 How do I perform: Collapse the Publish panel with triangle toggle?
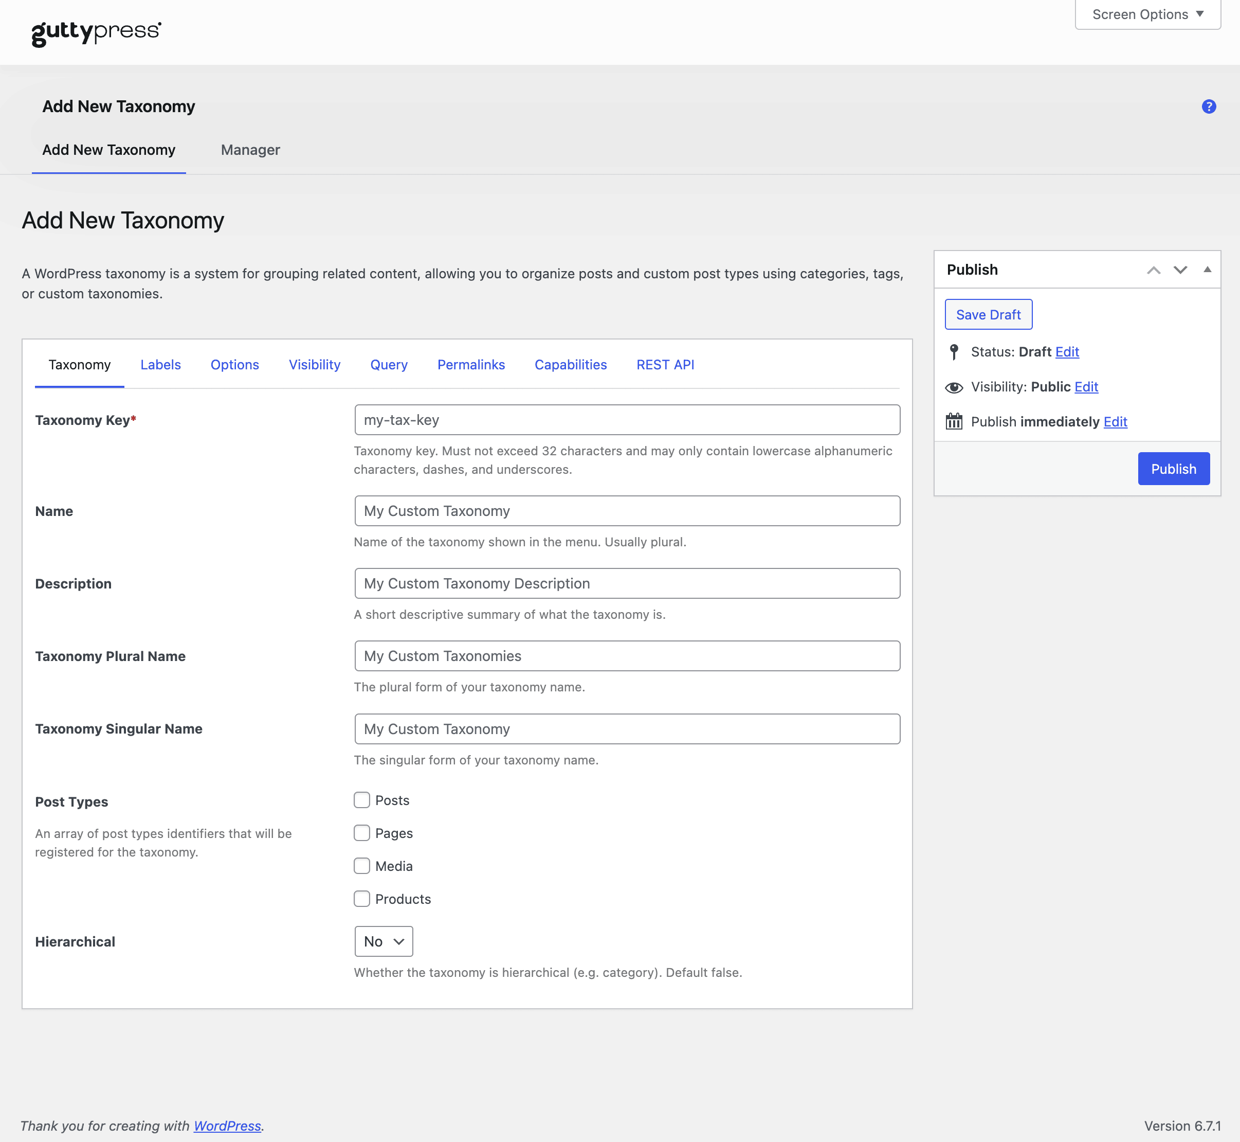1207,270
